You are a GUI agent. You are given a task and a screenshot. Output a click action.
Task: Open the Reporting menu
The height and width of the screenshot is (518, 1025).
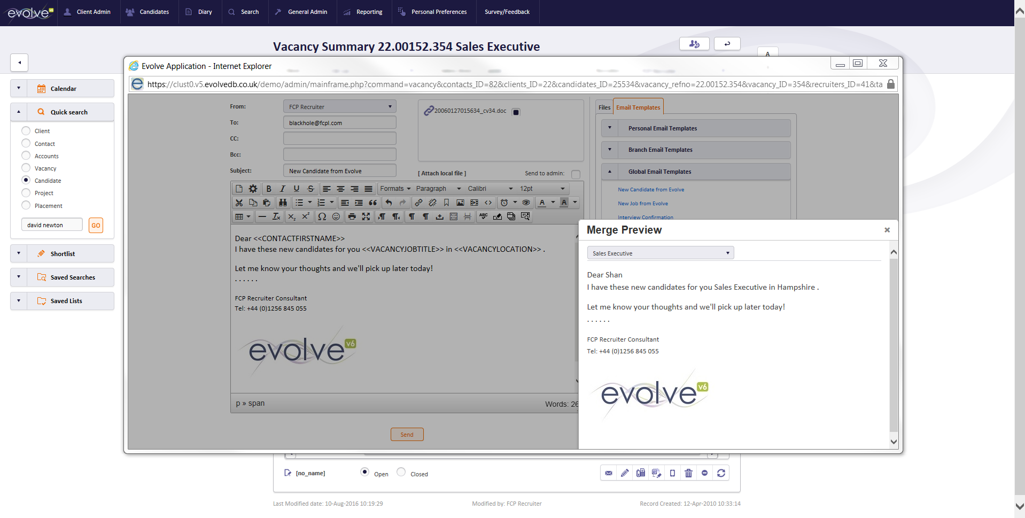click(368, 11)
